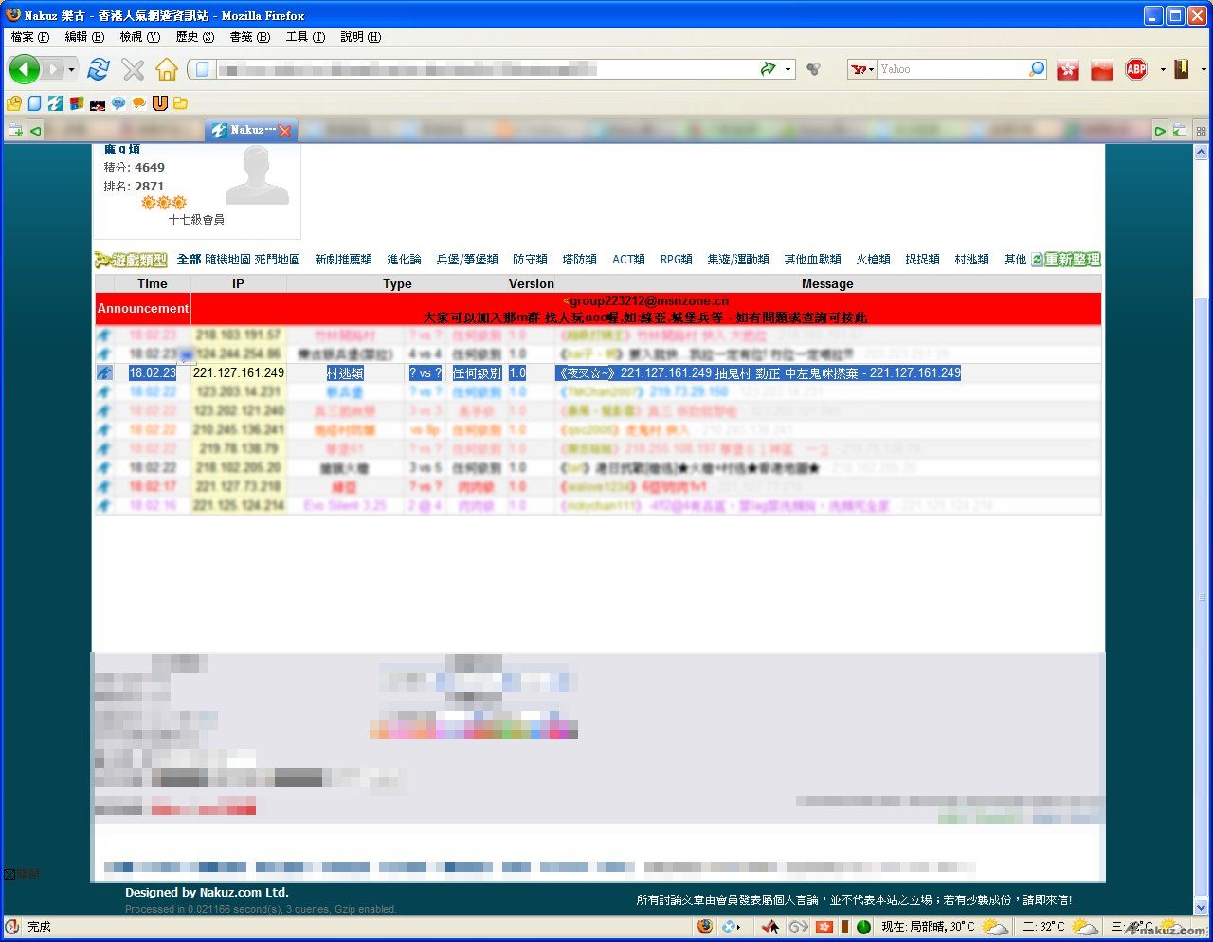The image size is (1213, 942).
Task: Filter by RPG類 category
Action: pos(677,260)
